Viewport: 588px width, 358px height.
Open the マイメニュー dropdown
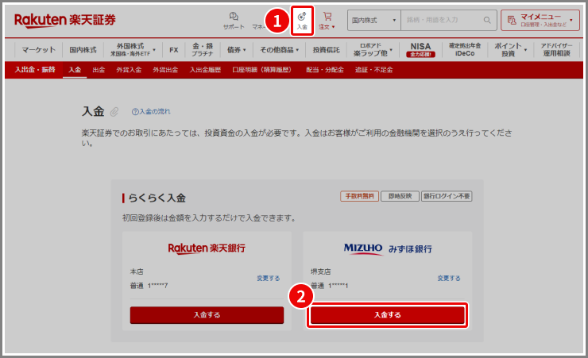540,20
